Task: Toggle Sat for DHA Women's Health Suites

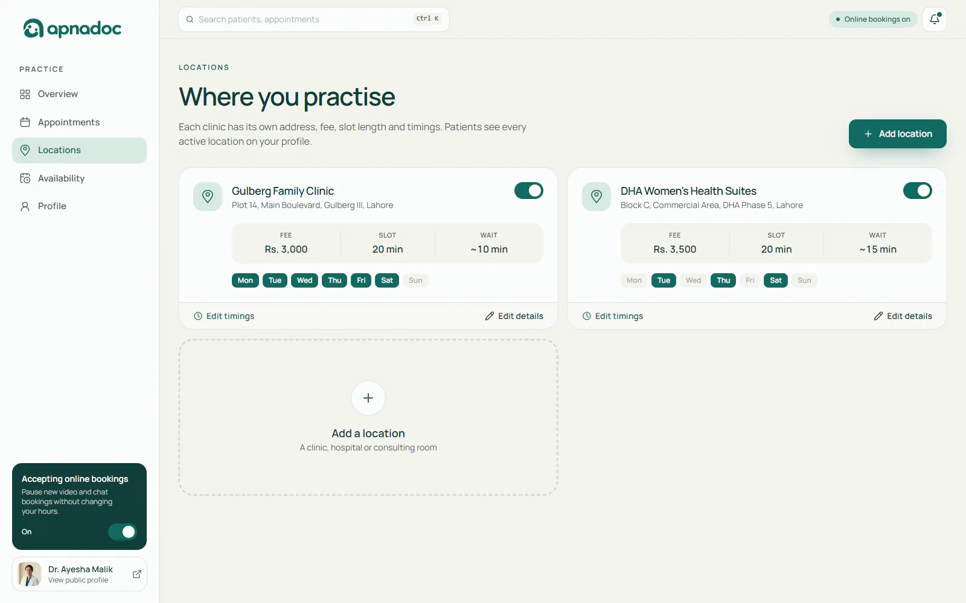Action: tap(776, 280)
